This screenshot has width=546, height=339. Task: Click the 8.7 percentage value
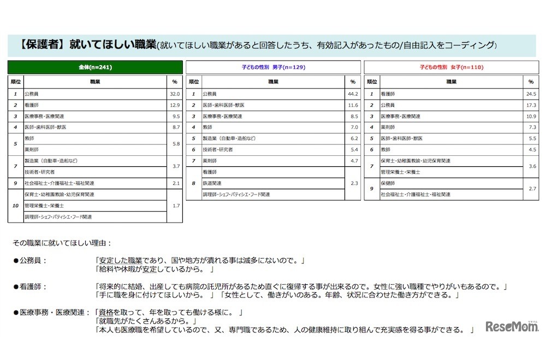(175, 127)
